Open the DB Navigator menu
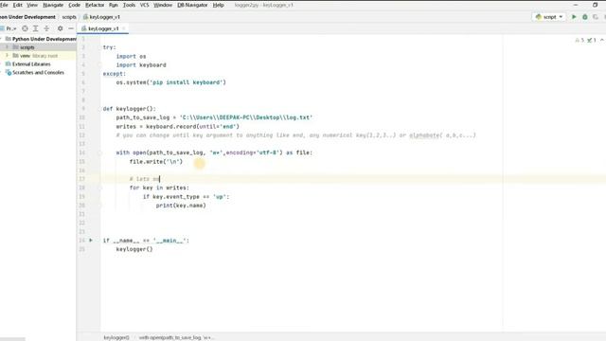The width and height of the screenshot is (606, 341). pos(192,5)
